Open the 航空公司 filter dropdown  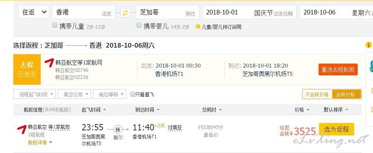coord(75,94)
